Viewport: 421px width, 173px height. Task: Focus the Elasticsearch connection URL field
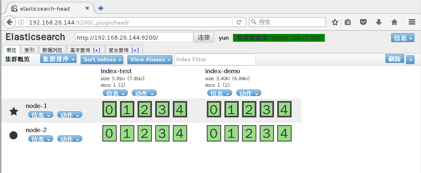[x=134, y=37]
